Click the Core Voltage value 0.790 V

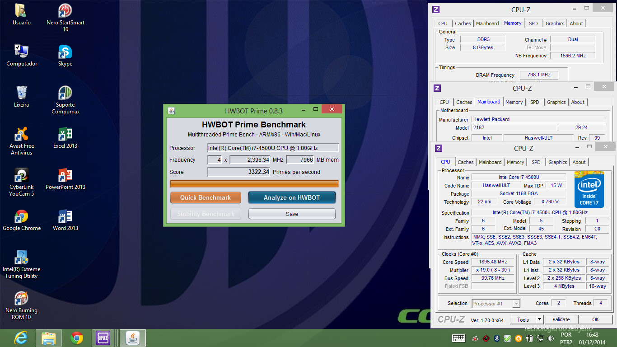tap(550, 202)
